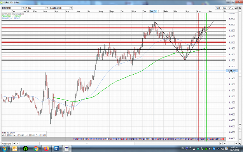Click the reset chart view icon
The height and width of the screenshot is (152, 243).
point(240,143)
